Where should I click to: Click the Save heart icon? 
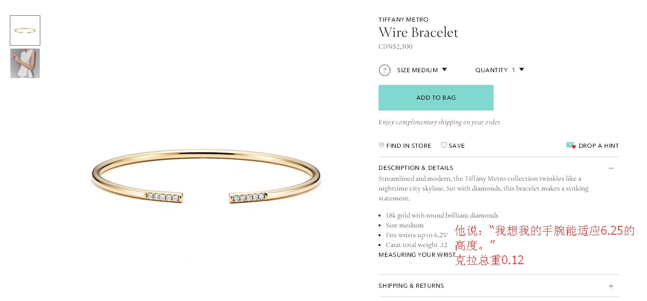(x=444, y=145)
